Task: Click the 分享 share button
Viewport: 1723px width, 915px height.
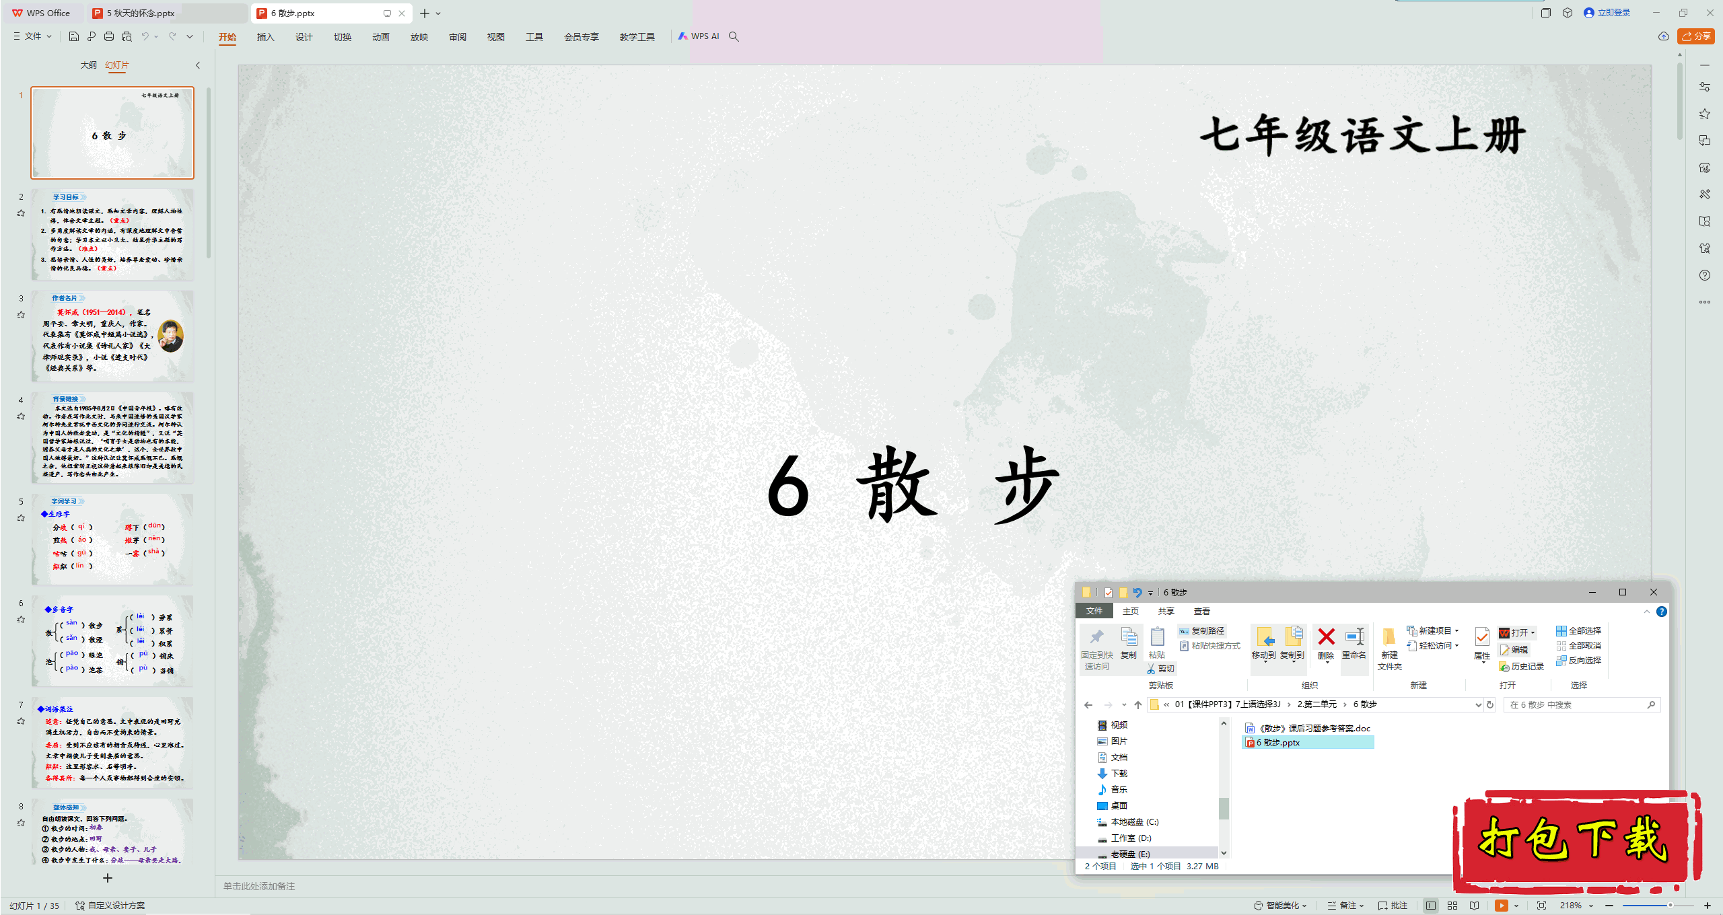Action: click(x=1696, y=36)
